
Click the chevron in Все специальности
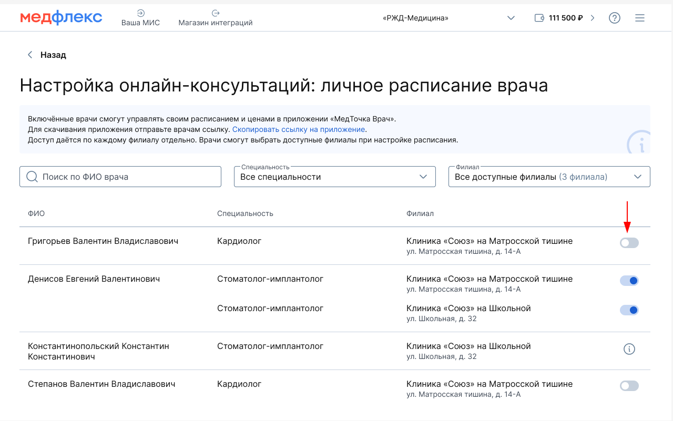click(424, 177)
